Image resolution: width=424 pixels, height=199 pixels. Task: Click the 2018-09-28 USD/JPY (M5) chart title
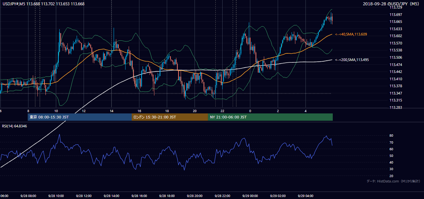391,4
